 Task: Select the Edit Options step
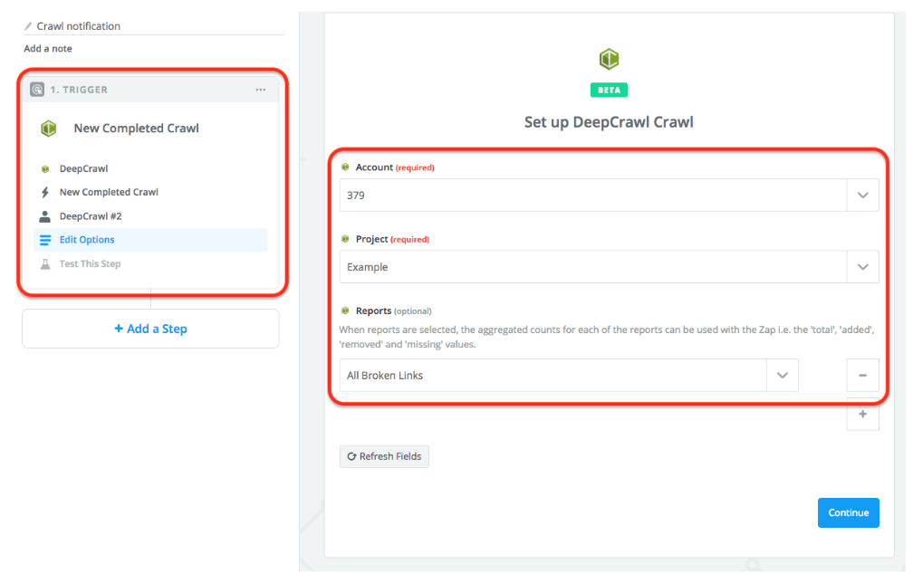[87, 239]
